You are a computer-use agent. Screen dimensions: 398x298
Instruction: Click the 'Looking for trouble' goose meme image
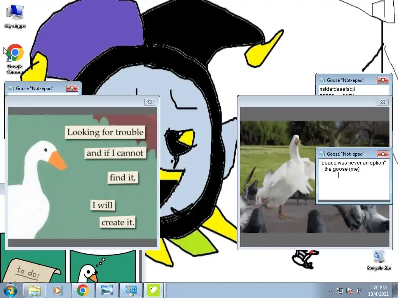(x=82, y=177)
